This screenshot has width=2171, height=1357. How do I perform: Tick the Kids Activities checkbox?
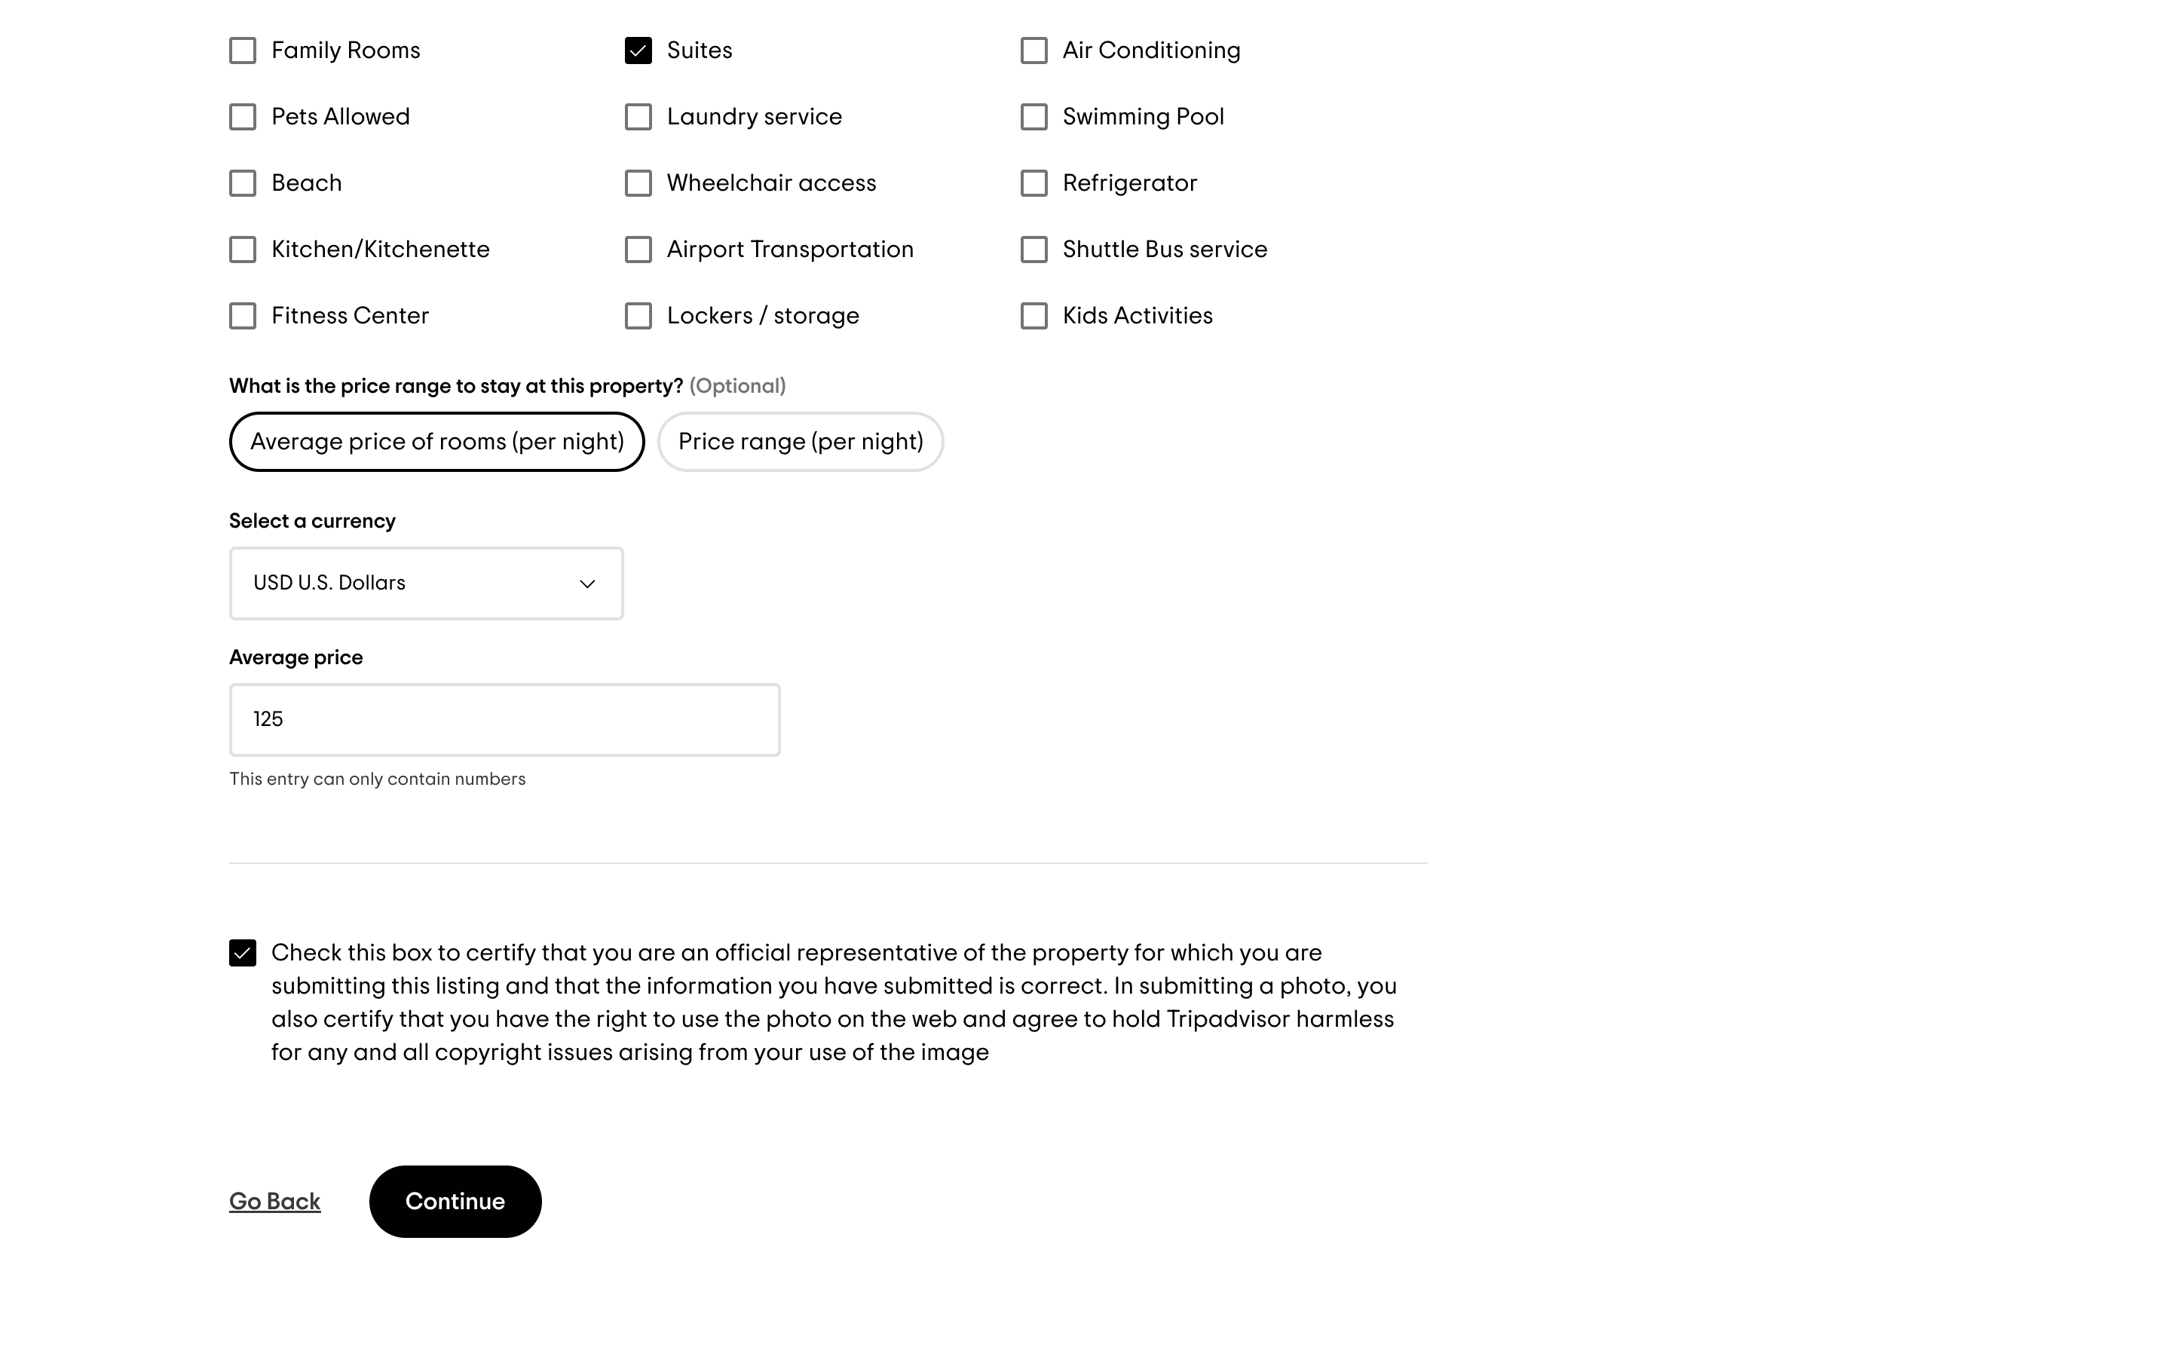pos(1033,316)
